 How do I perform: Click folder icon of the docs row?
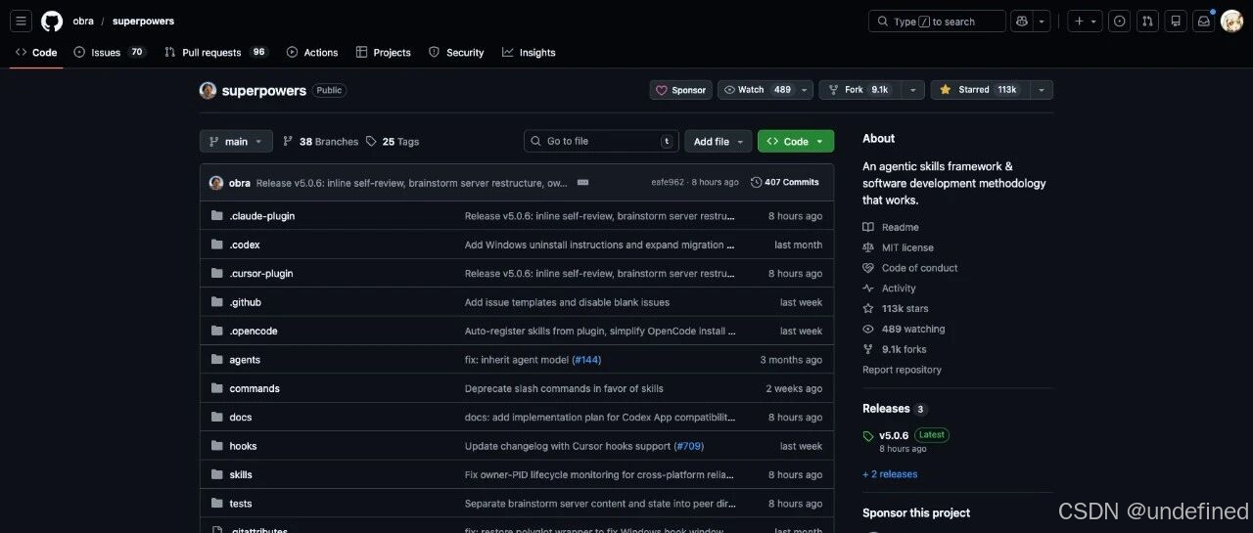217,418
